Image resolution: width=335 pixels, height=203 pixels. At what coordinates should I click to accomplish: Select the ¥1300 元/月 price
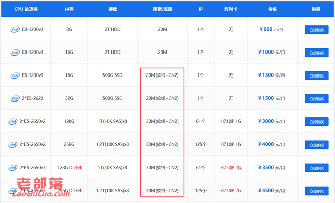(x=271, y=75)
